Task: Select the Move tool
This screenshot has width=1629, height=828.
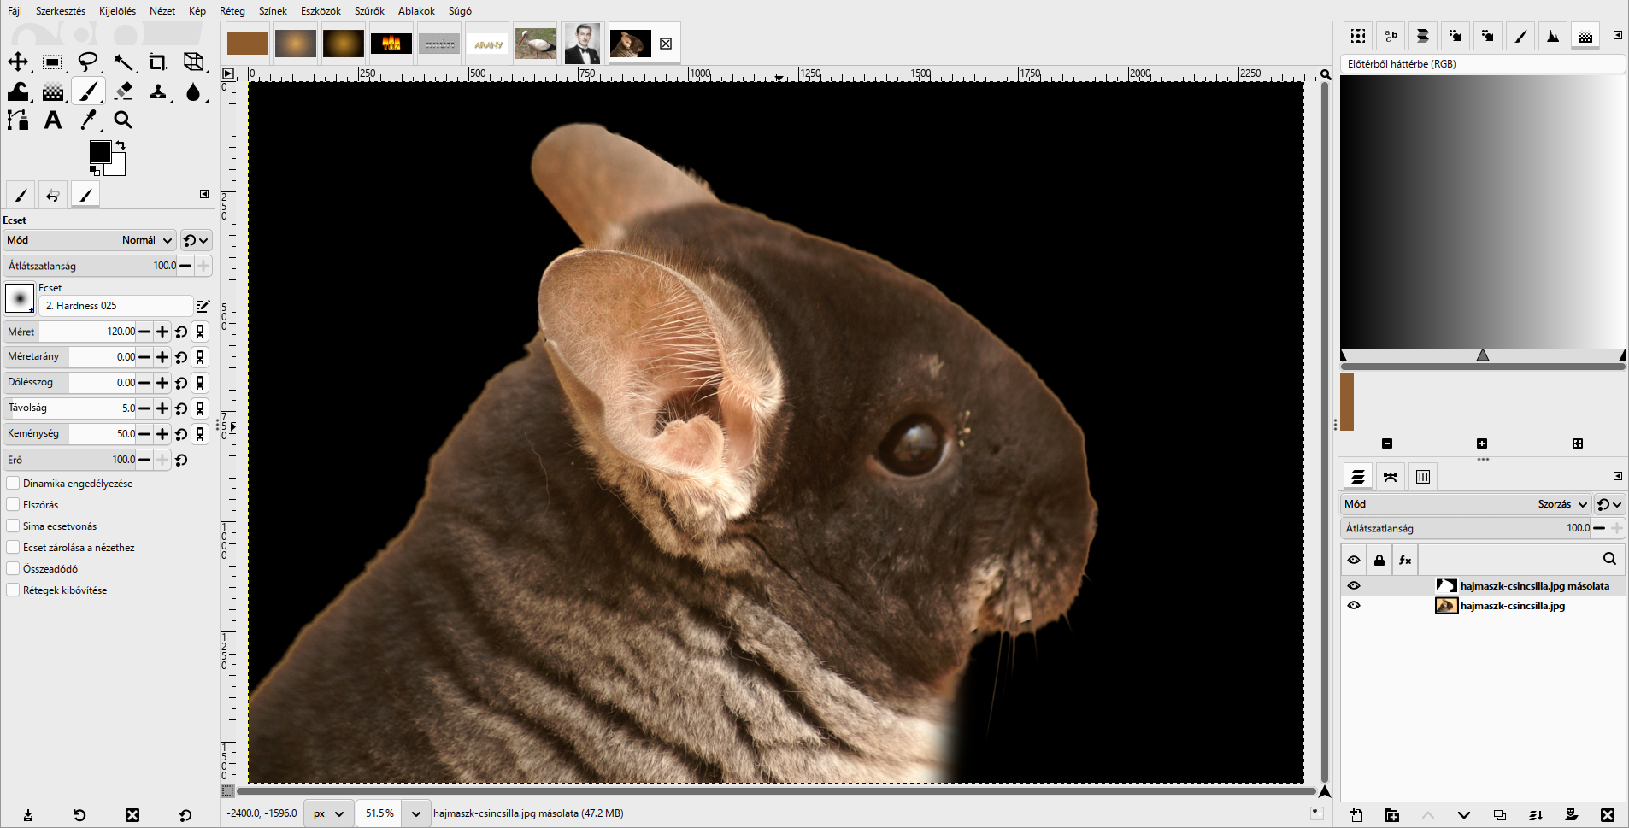Action: 18,62
